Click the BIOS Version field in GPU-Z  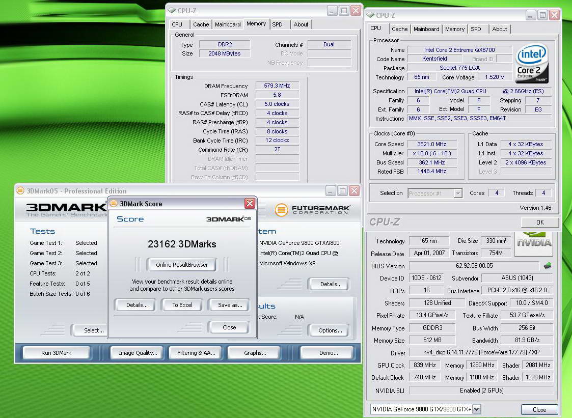474,266
